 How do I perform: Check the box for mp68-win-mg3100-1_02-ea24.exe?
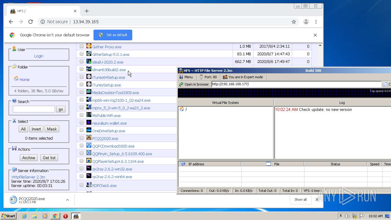(82, 100)
